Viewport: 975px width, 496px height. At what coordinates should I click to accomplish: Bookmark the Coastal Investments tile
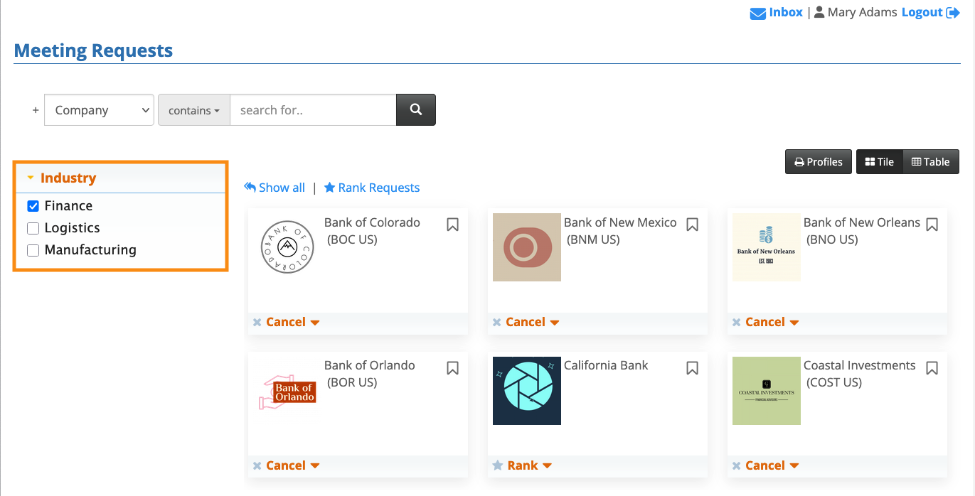point(932,368)
